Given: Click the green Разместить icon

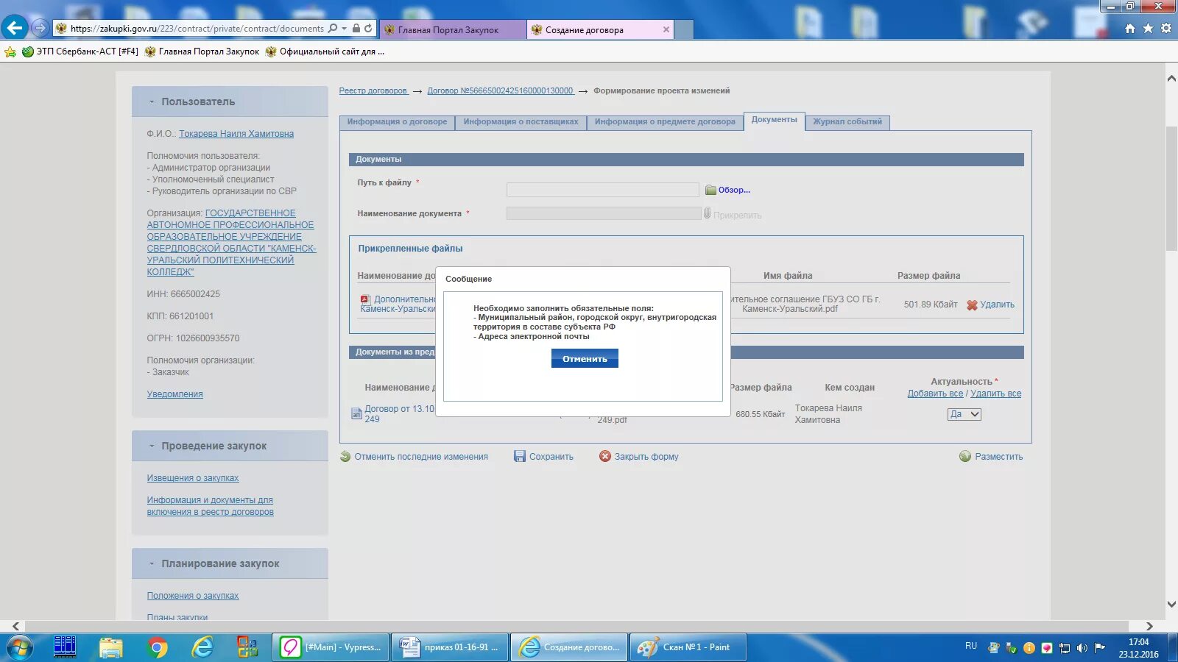Looking at the screenshot, I should tap(965, 456).
